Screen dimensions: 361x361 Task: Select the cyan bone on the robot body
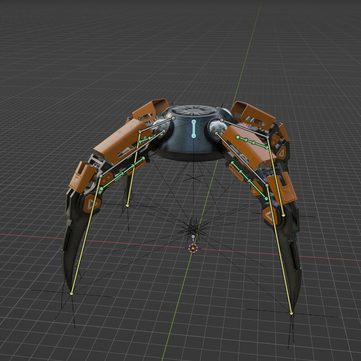pyautogui.click(x=194, y=129)
